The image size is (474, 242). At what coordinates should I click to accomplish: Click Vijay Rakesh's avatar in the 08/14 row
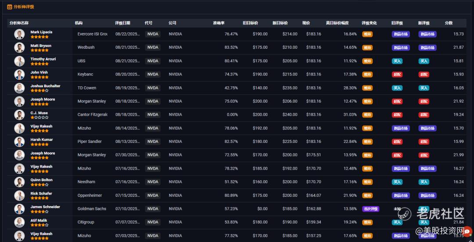click(19, 128)
